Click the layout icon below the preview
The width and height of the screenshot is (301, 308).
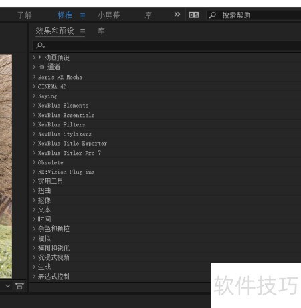19,286
